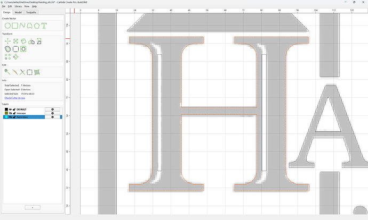Activate the Move transform tool
This screenshot has width=368, height=220.
point(8,41)
